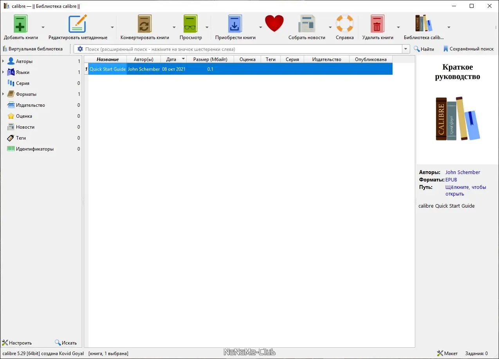Open dropdown arrow next to Get books
The width and height of the screenshot is (499, 359).
260,27
